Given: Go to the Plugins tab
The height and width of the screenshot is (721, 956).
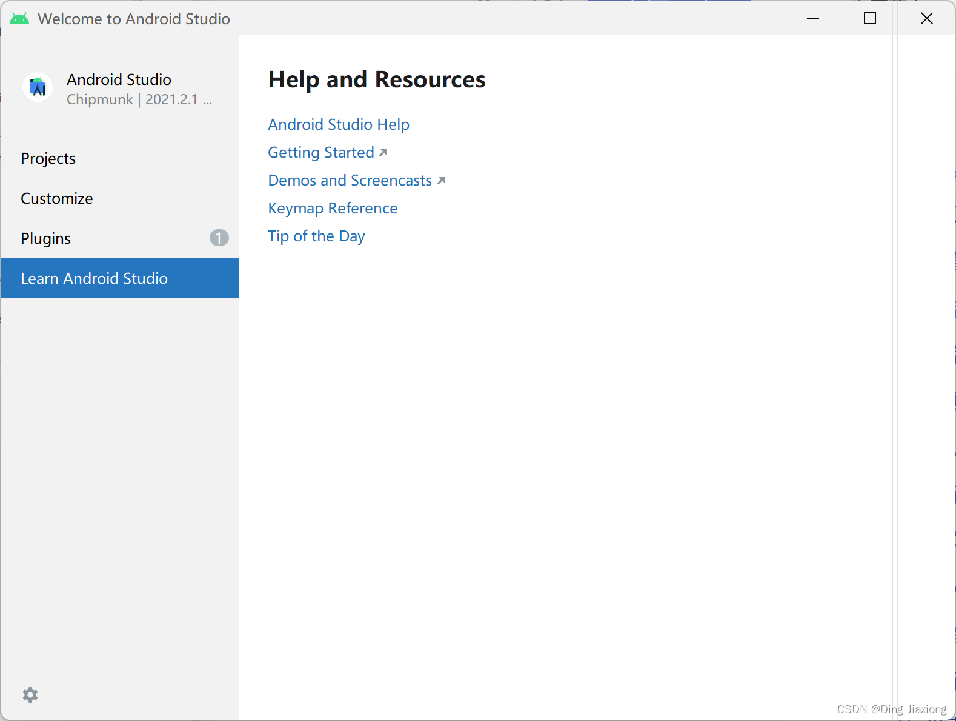Looking at the screenshot, I should tap(120, 238).
